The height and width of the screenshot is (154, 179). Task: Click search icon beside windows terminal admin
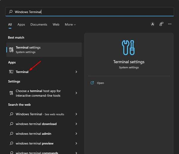tap(11, 133)
